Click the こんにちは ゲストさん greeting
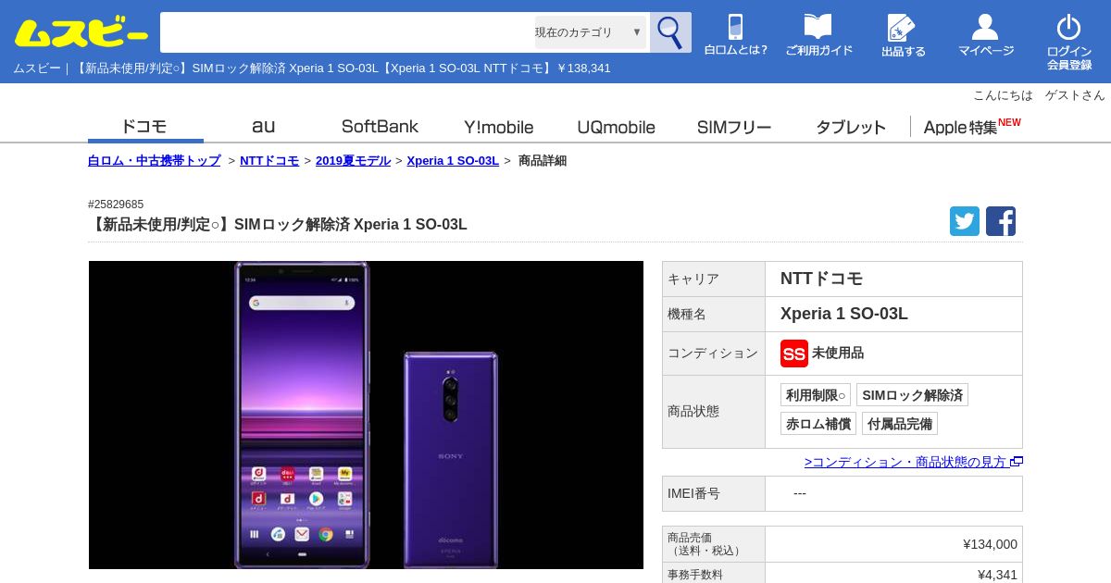Viewport: 1111px width, 583px height. 1039,95
